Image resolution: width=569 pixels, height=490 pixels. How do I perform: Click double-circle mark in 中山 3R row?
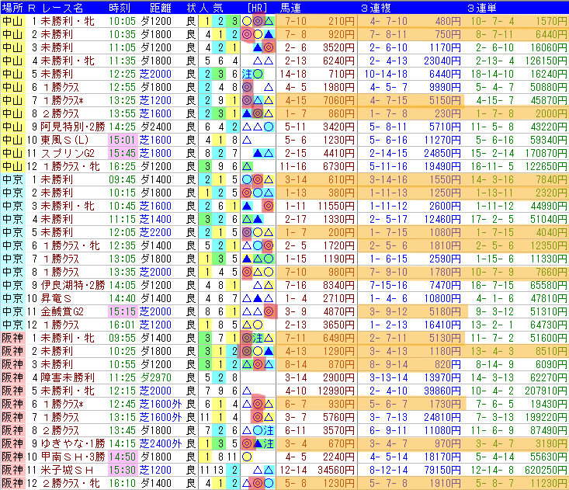[x=269, y=47]
